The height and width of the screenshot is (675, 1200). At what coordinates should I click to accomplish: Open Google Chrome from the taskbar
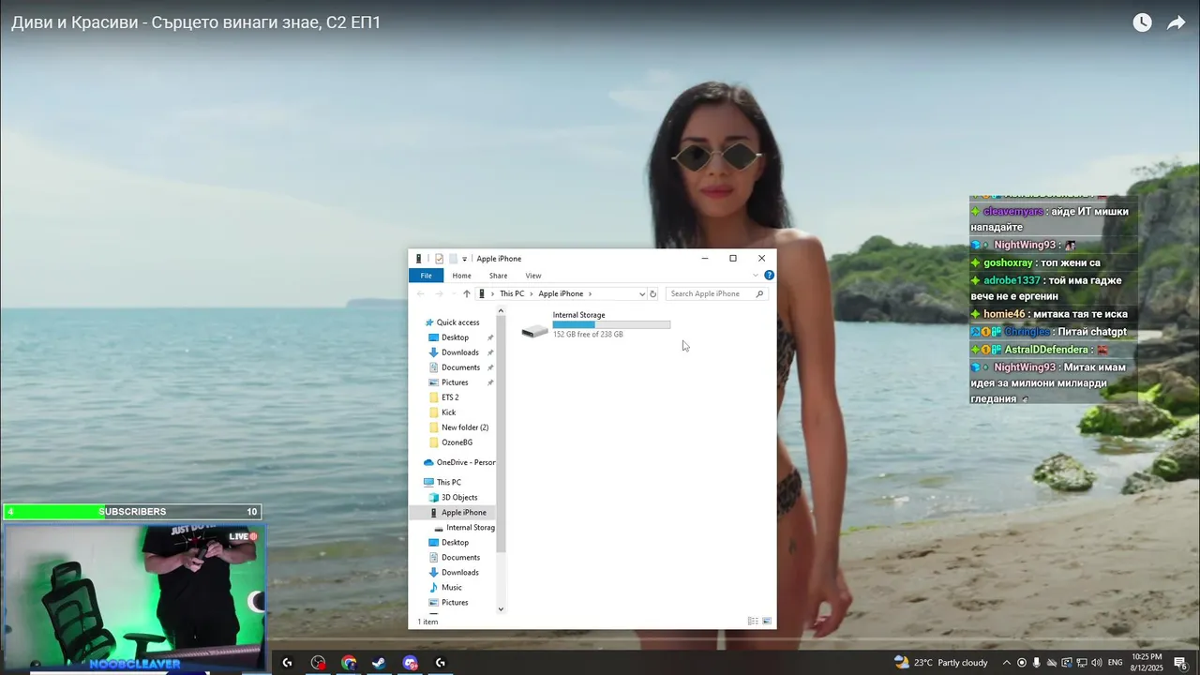349,663
